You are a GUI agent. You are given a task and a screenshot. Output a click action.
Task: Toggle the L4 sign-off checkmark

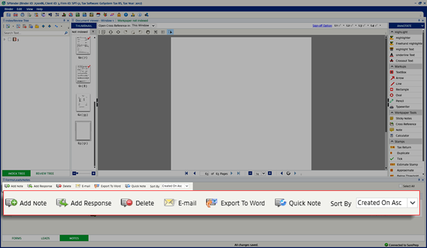pos(374,26)
